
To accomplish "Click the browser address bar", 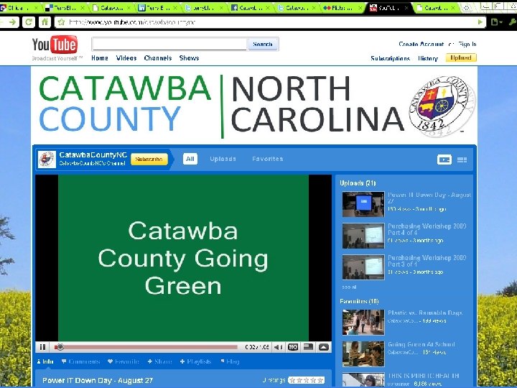I will coord(271,22).
